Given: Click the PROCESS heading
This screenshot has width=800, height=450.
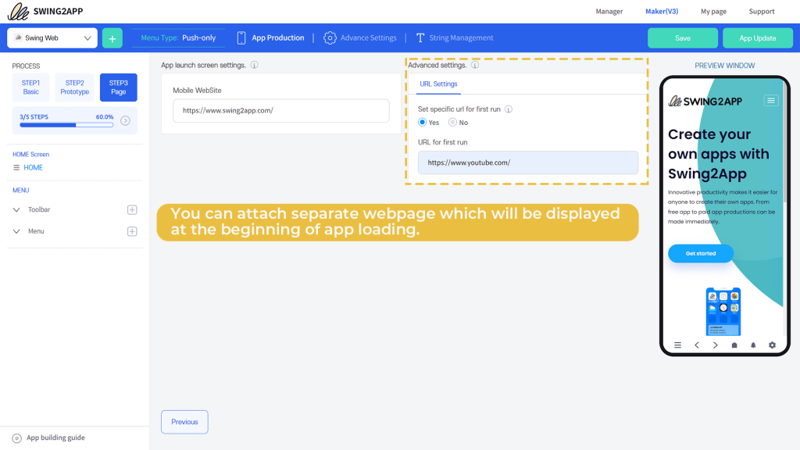Looking at the screenshot, I should pos(26,66).
